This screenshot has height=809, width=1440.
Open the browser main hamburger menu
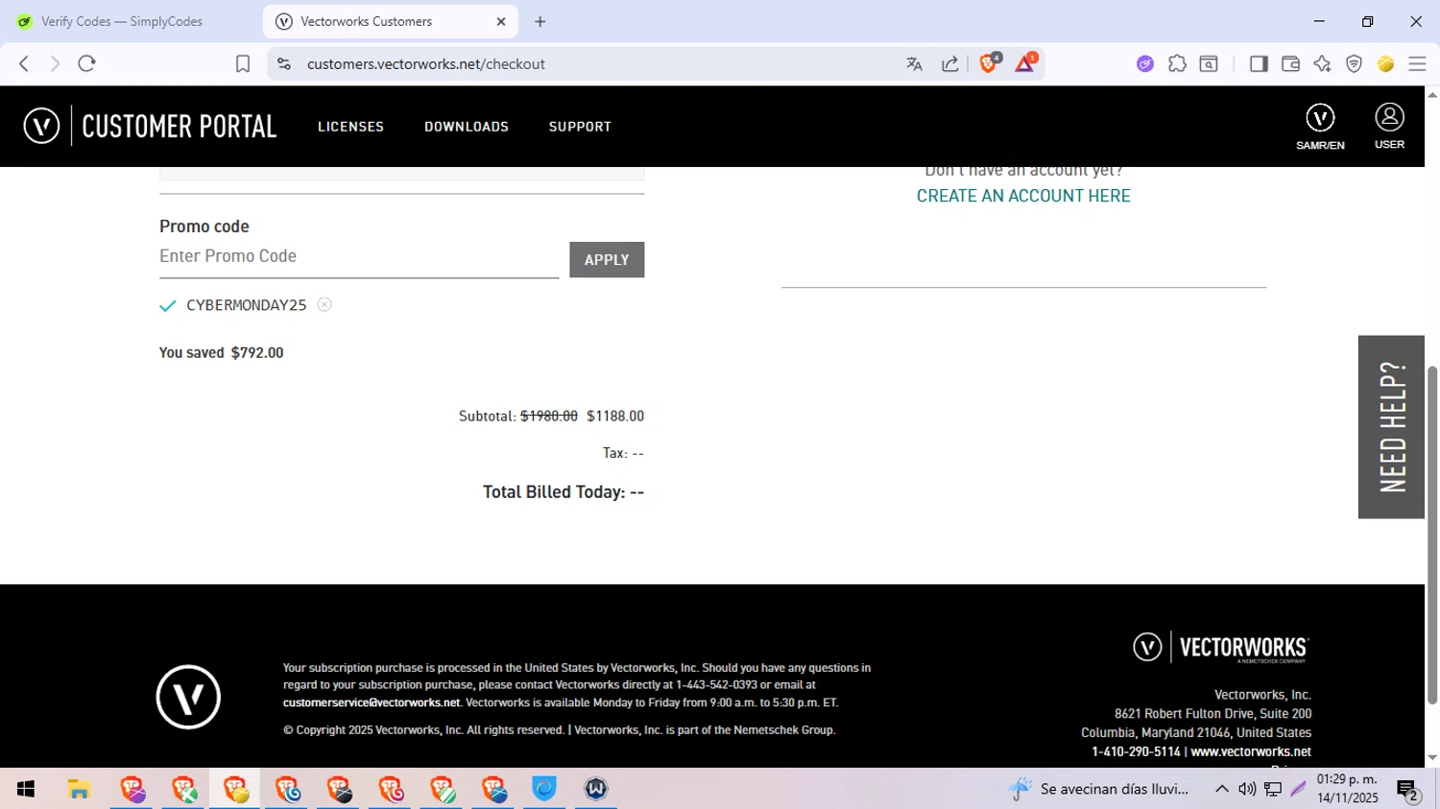pyautogui.click(x=1417, y=63)
